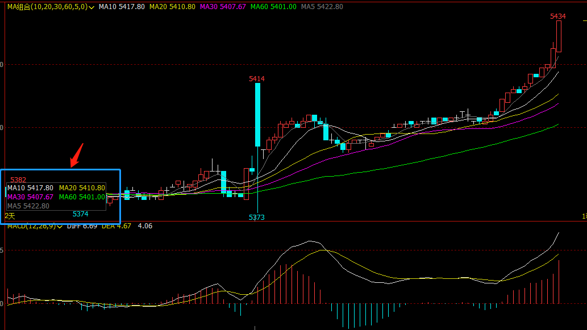Image resolution: width=587 pixels, height=330 pixels.
Task: Select the yellow MA20 5410.80 header label
Action: [x=173, y=7]
